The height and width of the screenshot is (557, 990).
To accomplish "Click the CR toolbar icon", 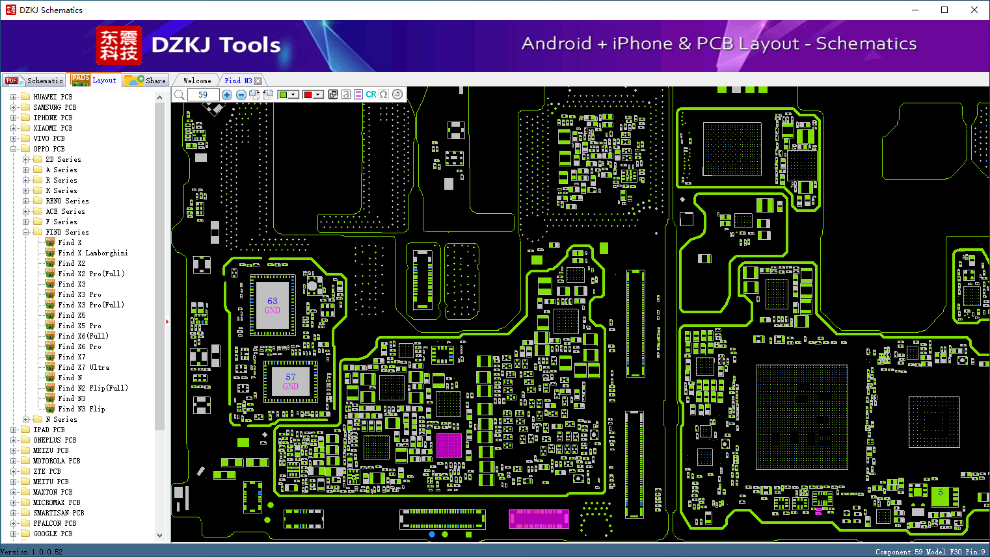I will pos(371,95).
